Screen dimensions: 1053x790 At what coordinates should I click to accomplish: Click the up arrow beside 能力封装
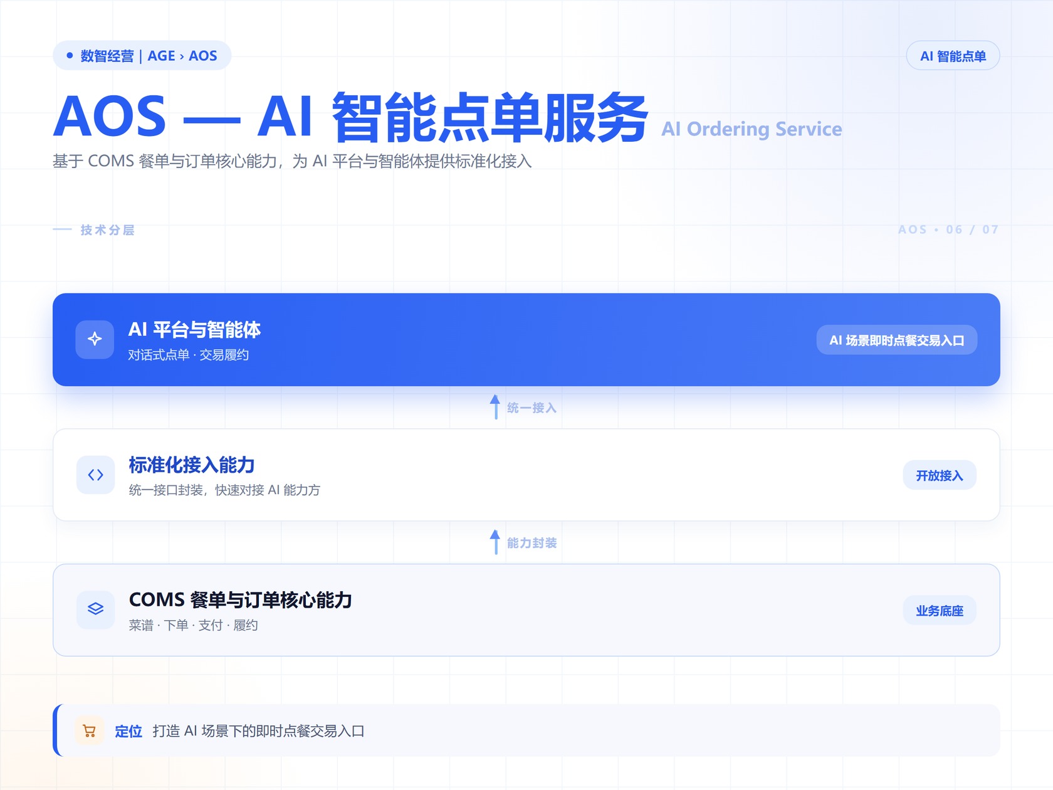click(x=495, y=542)
